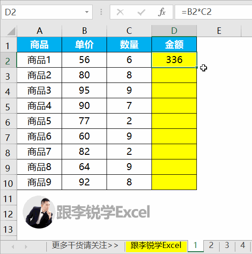Select cell B4 containing 95

(84, 90)
